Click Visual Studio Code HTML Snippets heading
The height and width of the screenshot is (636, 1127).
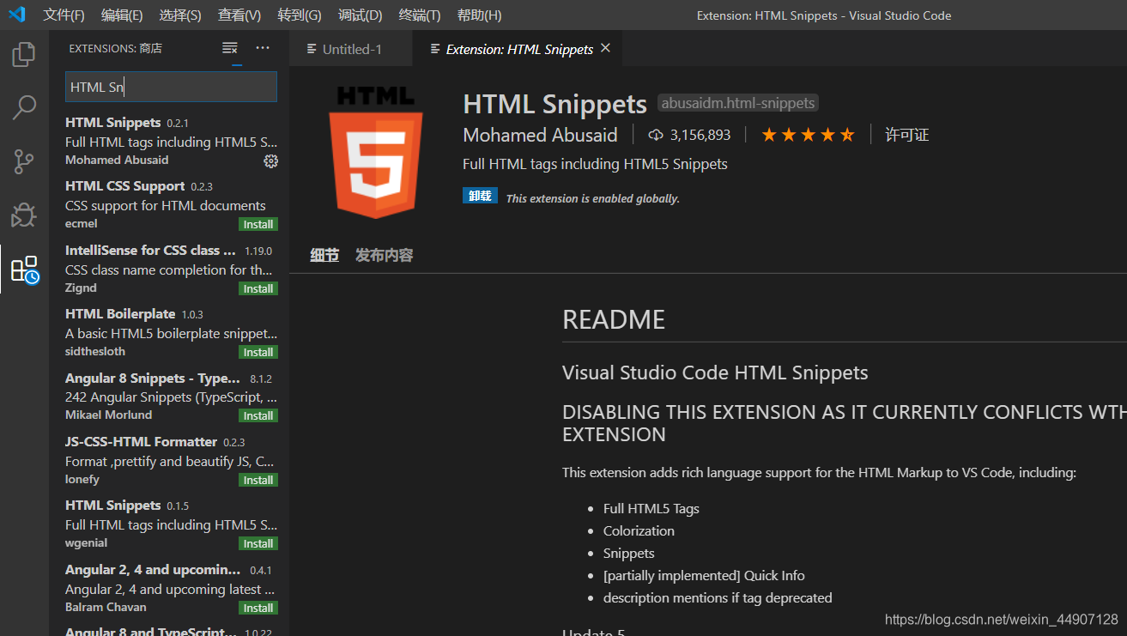[x=715, y=373]
